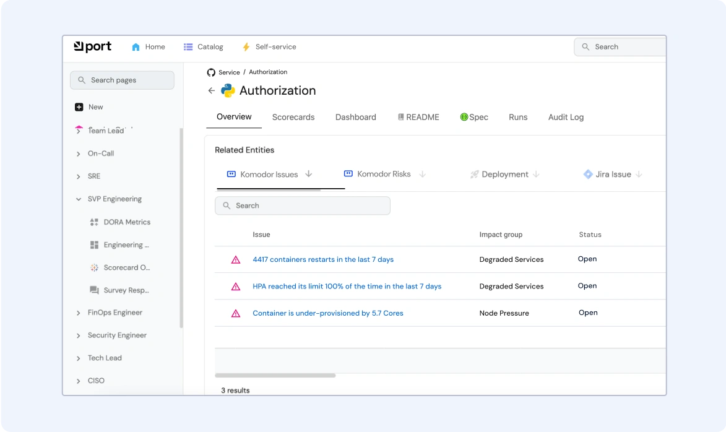Click the Port logo
Image resolution: width=726 pixels, height=432 pixels.
(x=93, y=46)
